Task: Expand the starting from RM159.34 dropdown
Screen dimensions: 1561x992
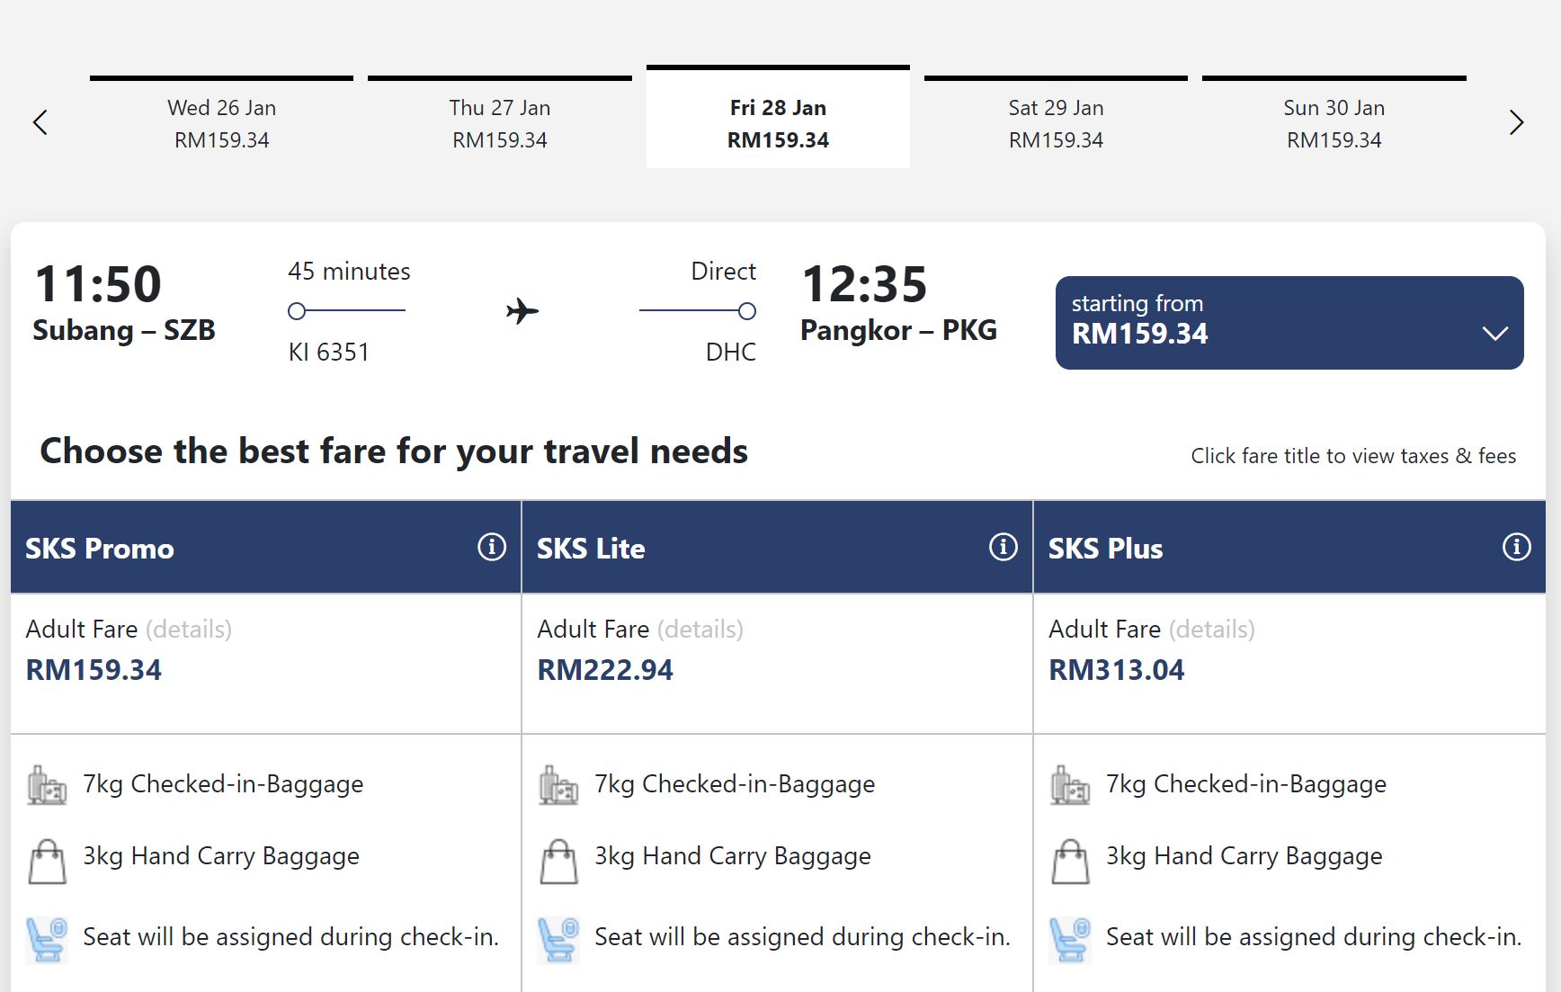Action: pyautogui.click(x=1289, y=323)
